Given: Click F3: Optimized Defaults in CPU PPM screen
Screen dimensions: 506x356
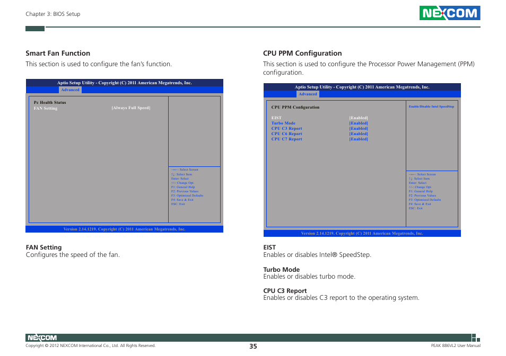Looking at the screenshot, I should [x=425, y=200].
